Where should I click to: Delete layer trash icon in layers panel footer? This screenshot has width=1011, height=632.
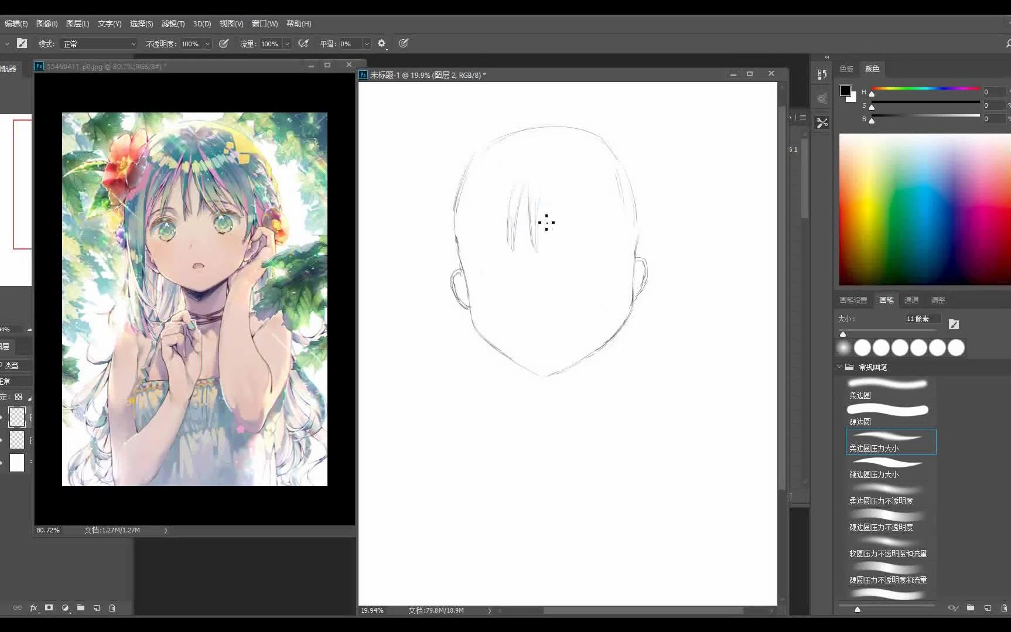(112, 608)
